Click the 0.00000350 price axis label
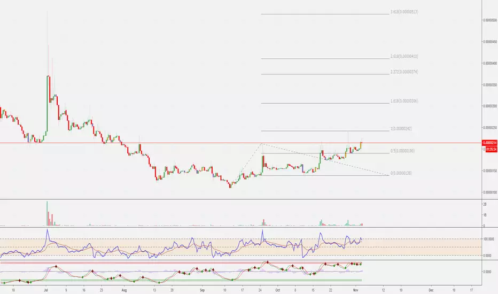Screen dimensions: 498x294 (x=490, y=85)
